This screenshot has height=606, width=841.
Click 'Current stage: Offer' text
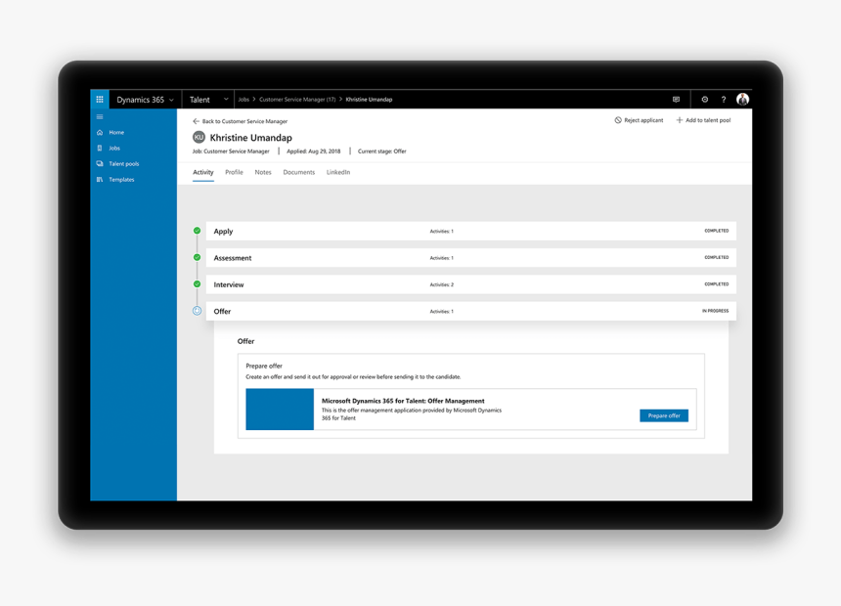point(382,151)
